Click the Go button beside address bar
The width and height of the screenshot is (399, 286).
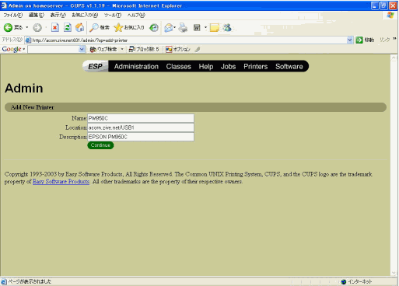coord(365,40)
